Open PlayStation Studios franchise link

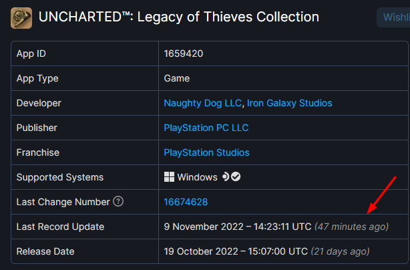206,152
